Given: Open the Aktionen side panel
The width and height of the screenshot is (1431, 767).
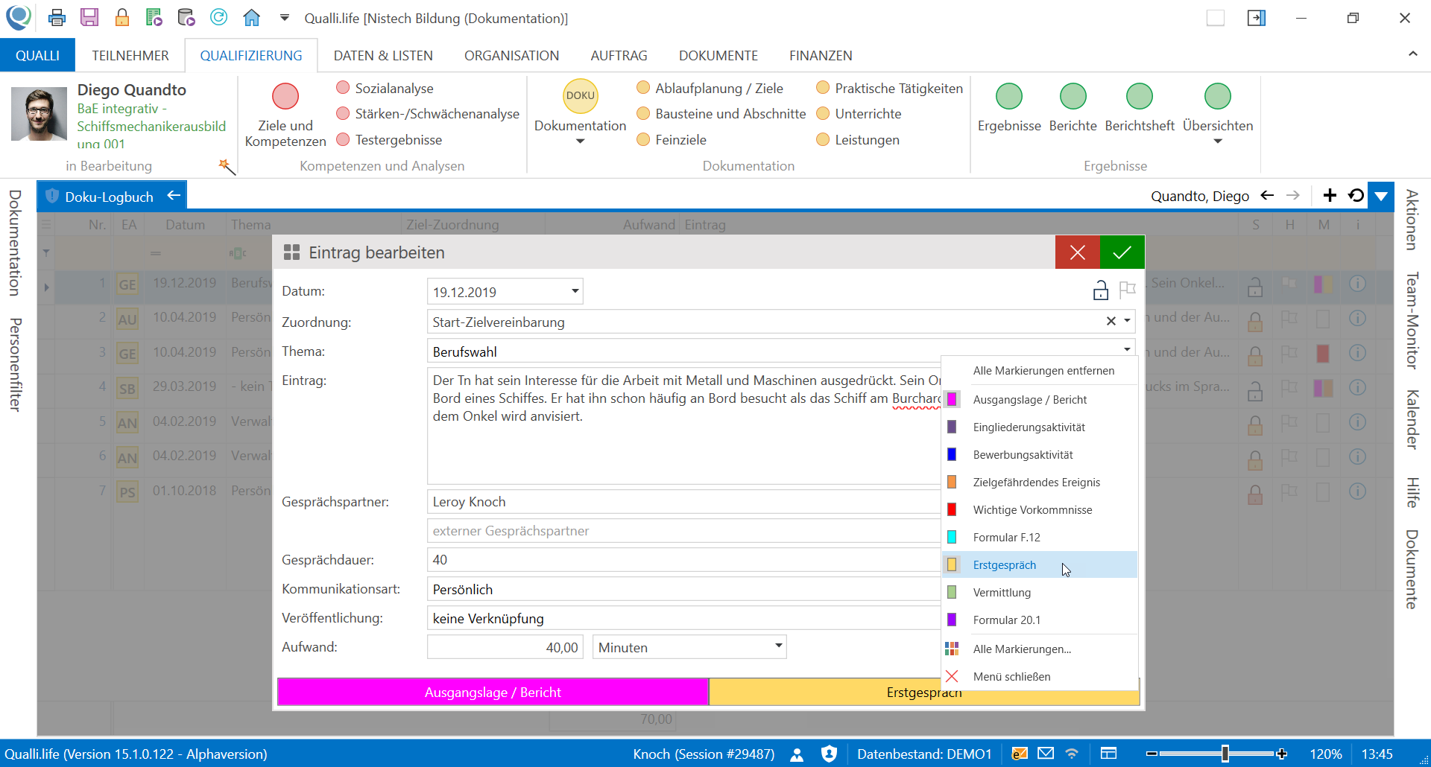Looking at the screenshot, I should coord(1412,220).
